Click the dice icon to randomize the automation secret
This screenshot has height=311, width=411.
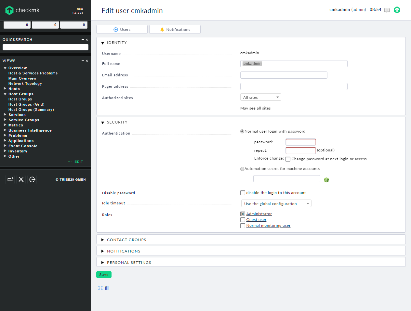pos(326,180)
